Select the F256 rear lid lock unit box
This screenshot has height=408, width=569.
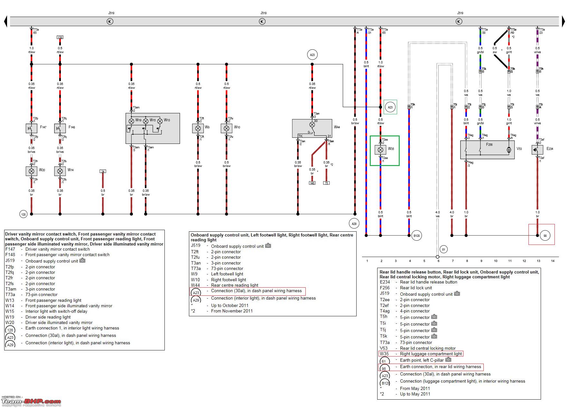487,150
